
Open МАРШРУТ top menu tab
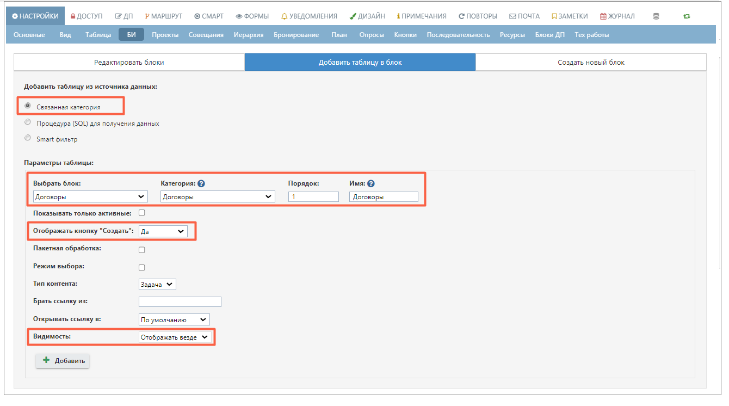[x=163, y=16]
